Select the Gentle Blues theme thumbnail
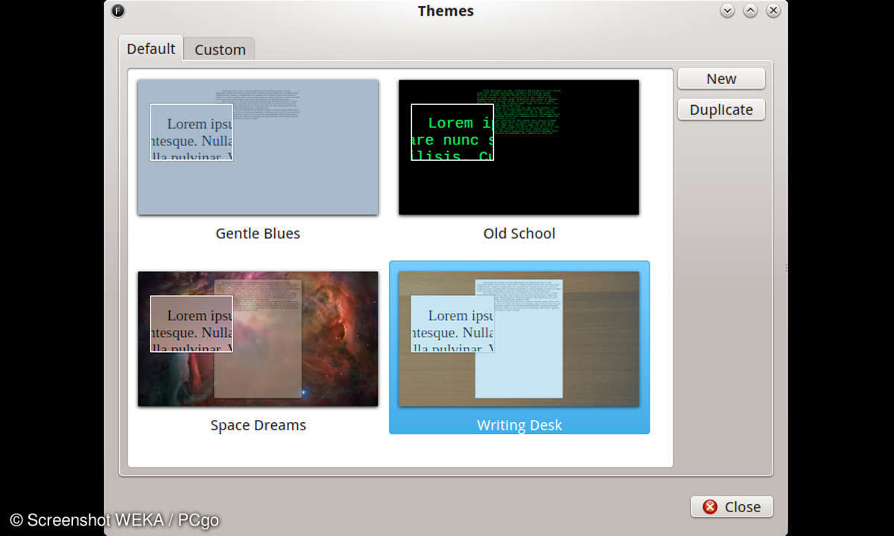This screenshot has height=536, width=894. click(258, 147)
